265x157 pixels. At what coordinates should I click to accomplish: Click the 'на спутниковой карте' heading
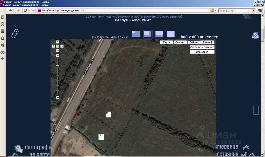pyautogui.click(x=133, y=20)
